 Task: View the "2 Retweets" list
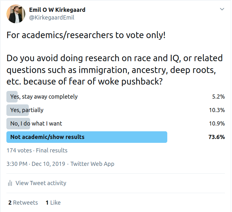(x=23, y=202)
